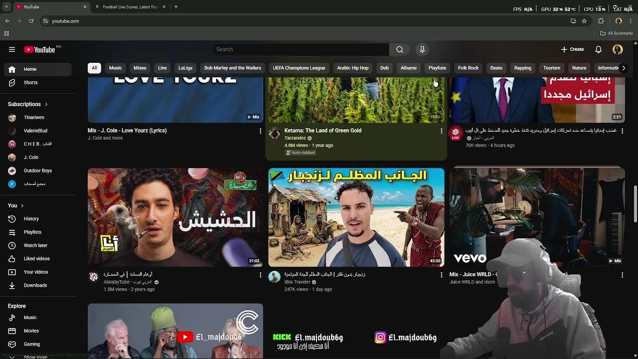Click the page vertical scrollbar

click(635, 204)
